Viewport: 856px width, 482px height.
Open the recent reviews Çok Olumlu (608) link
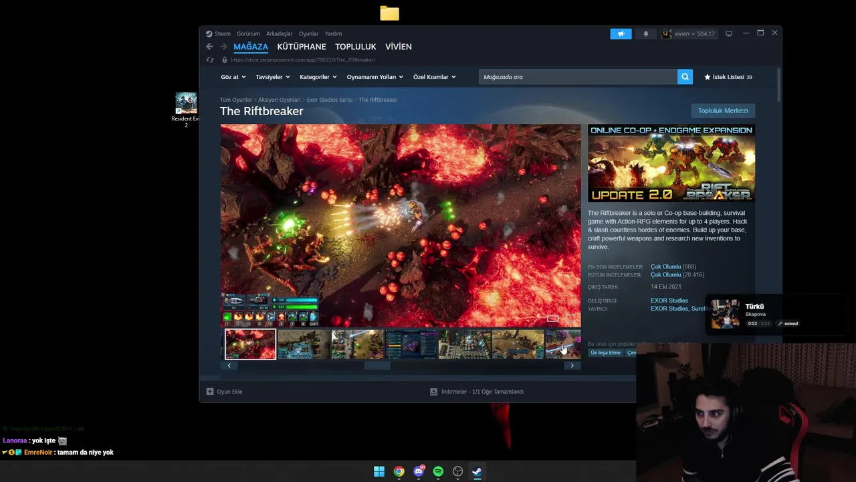coord(673,266)
